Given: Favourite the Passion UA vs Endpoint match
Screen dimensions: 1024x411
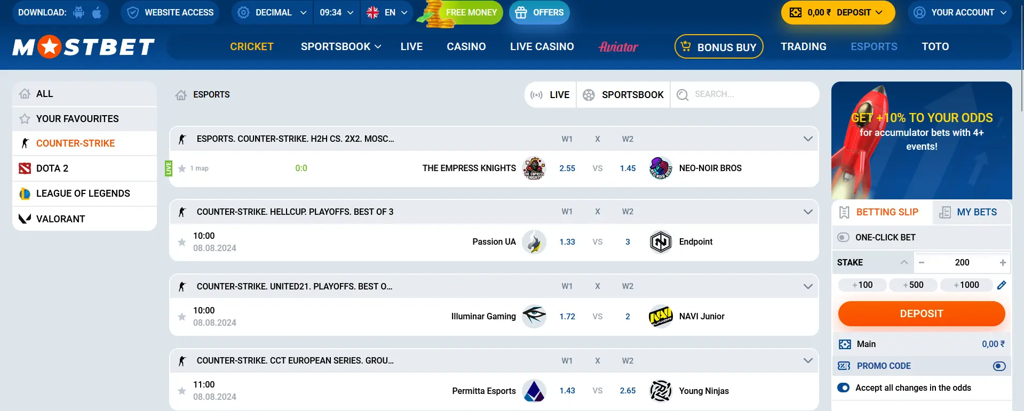Looking at the screenshot, I should pos(182,242).
